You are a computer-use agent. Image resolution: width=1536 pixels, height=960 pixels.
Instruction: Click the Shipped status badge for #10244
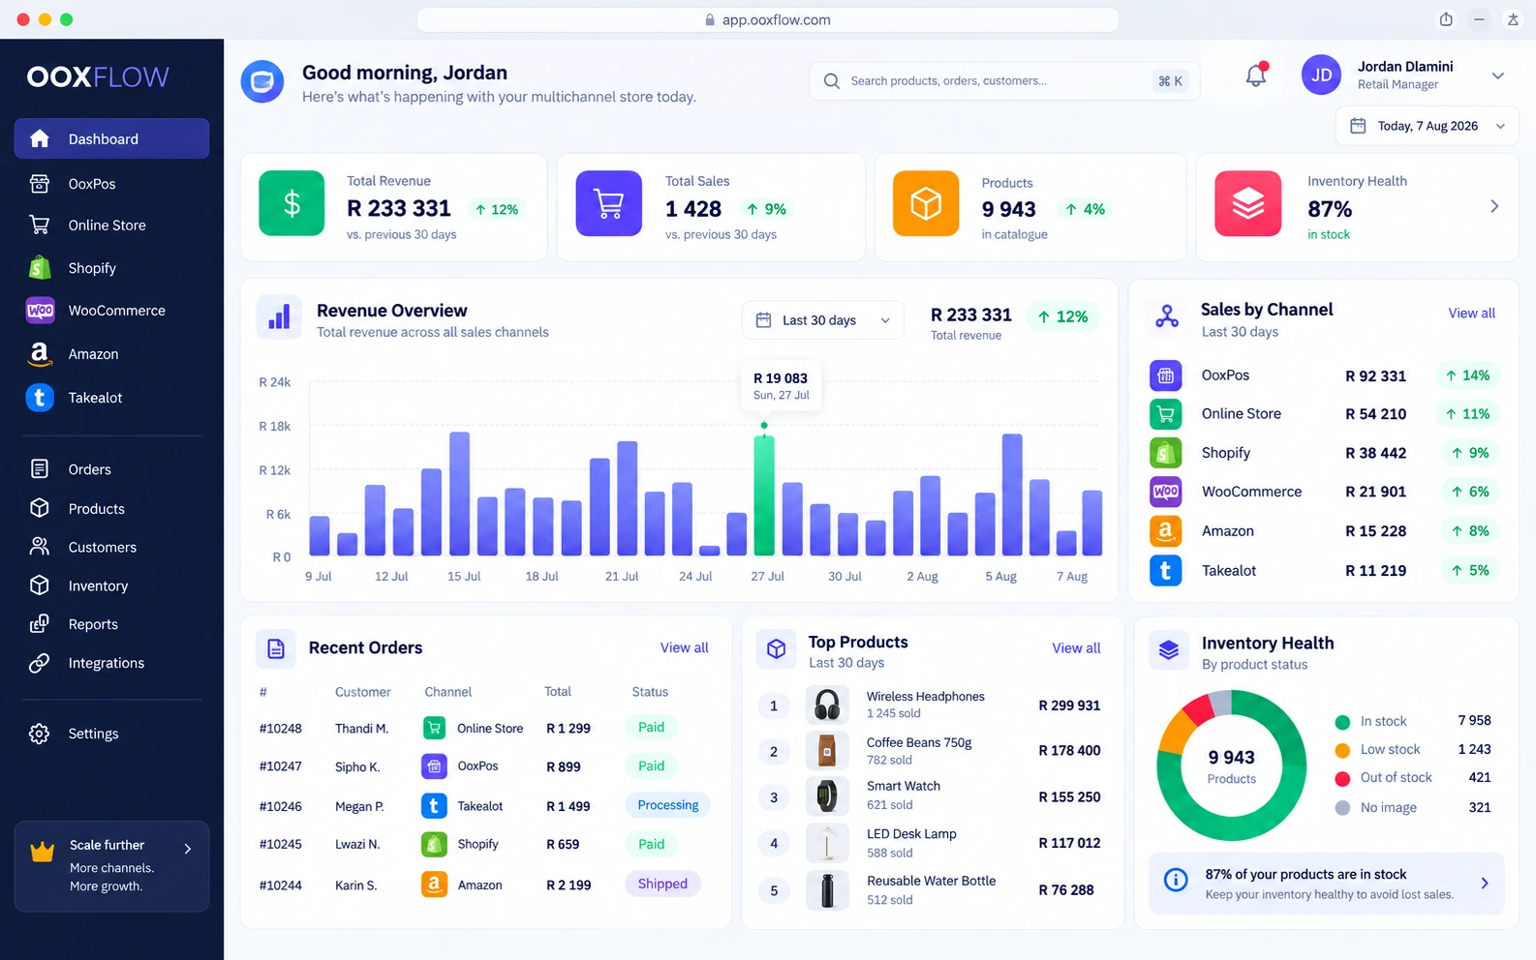pos(662,884)
